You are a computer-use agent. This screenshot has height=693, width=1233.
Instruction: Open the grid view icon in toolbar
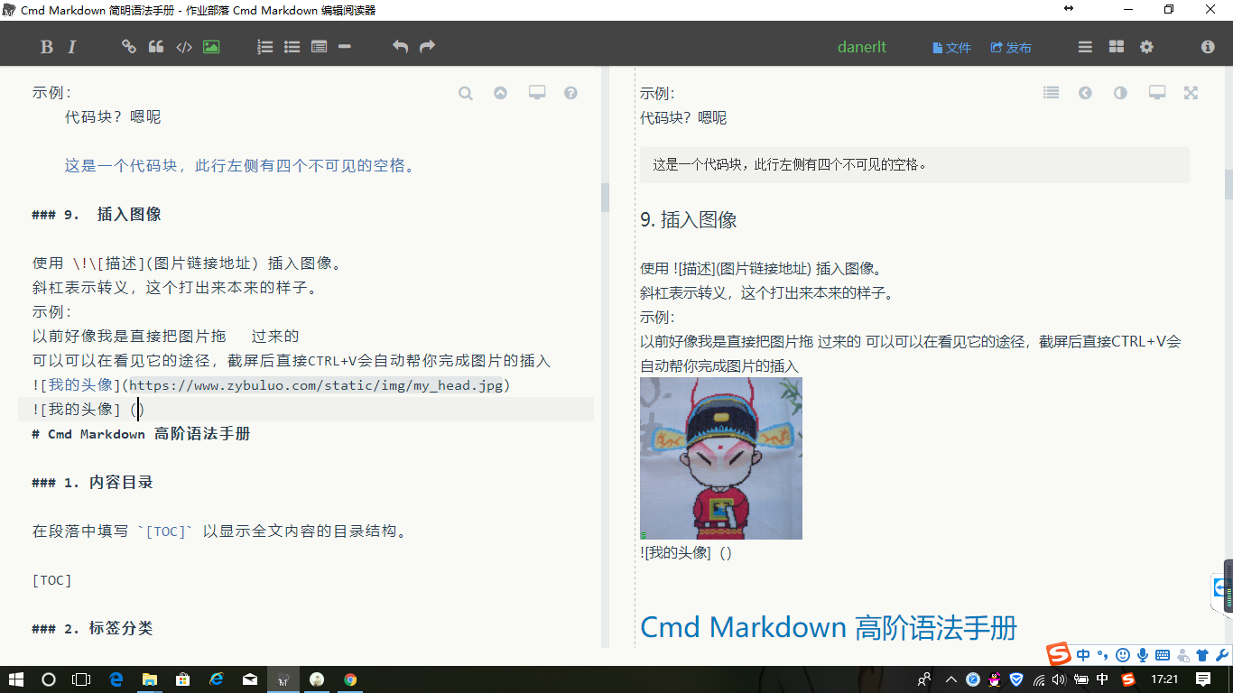(1117, 47)
